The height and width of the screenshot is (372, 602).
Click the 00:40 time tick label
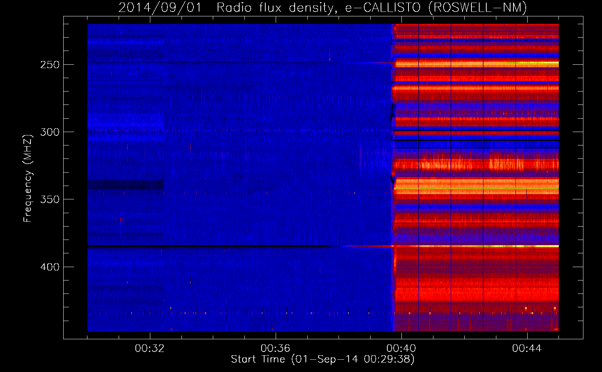(401, 349)
